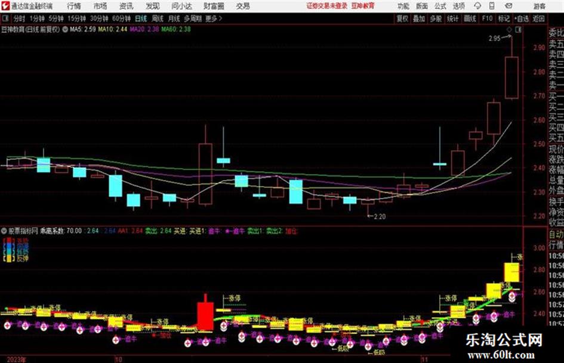The width and height of the screenshot is (564, 363).
Task: Switch to the 60分钟 period tab
Action: coord(121,18)
